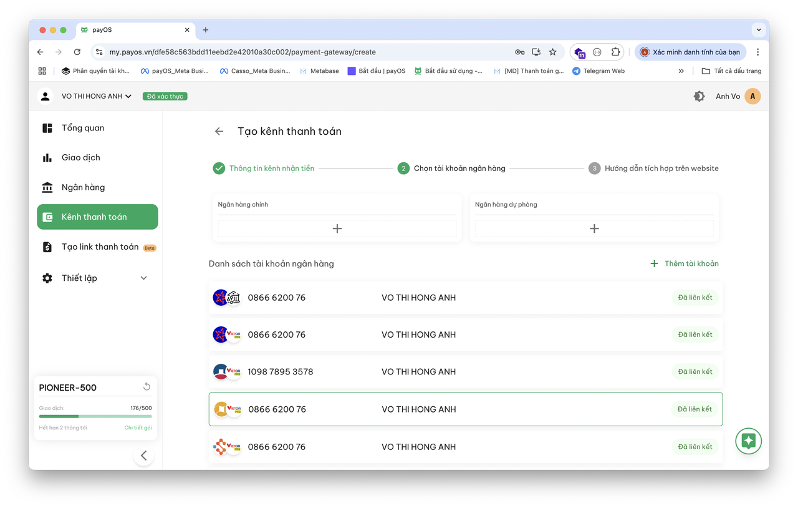Expand the Thiết lập submenu chevron
The width and height of the screenshot is (798, 508).
144,278
